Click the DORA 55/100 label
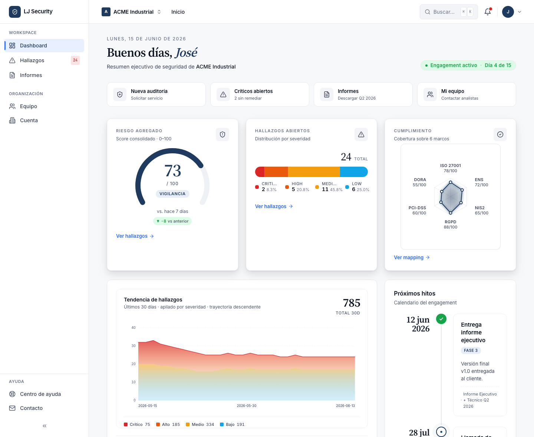Screen dimensions: 534x437 click(420, 182)
